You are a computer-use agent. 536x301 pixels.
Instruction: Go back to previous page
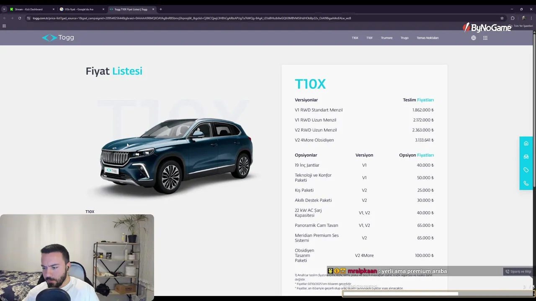(x=5, y=18)
